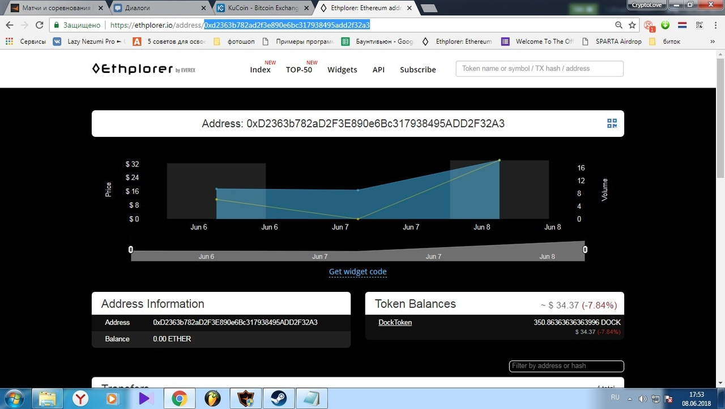
Task: Click the Filter by address or hash field
Action: (566, 366)
